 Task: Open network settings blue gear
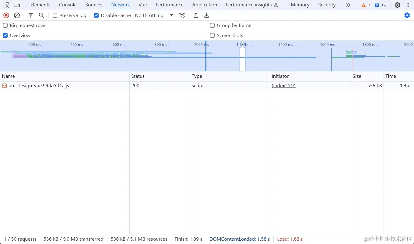(x=407, y=15)
